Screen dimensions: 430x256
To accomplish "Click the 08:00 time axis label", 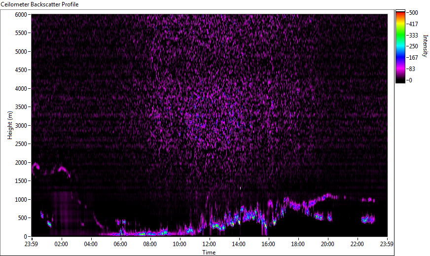I will tap(150, 244).
